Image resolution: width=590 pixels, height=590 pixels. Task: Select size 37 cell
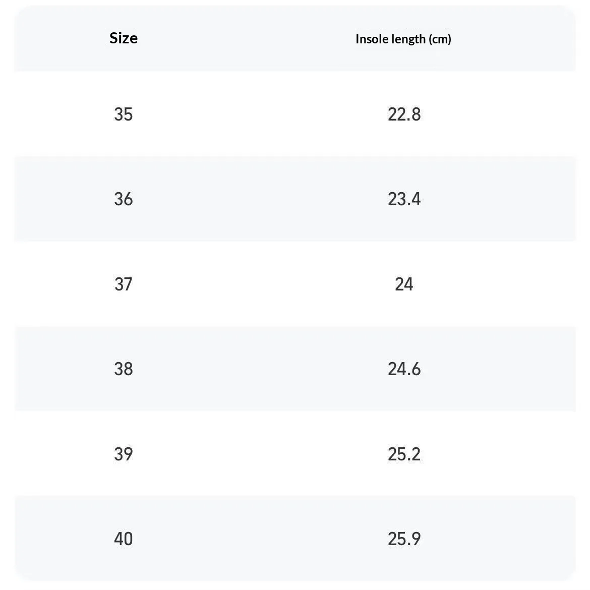[x=124, y=284]
